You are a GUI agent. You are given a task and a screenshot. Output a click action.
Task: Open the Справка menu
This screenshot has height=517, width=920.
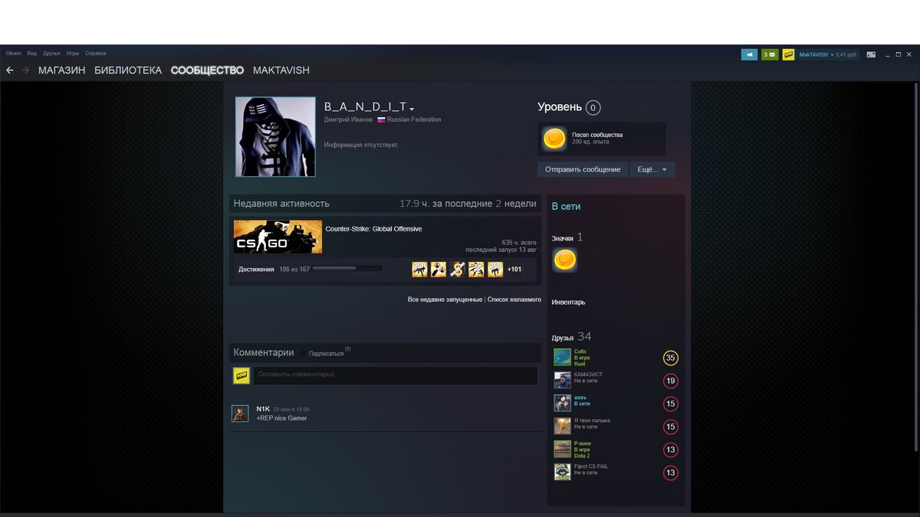tap(96, 54)
